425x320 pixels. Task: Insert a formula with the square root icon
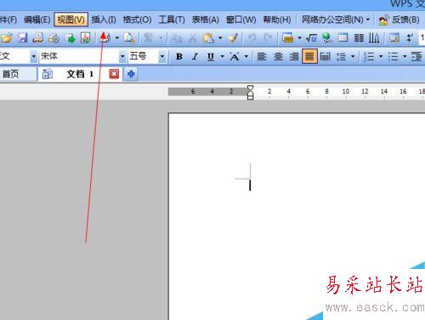(311, 37)
